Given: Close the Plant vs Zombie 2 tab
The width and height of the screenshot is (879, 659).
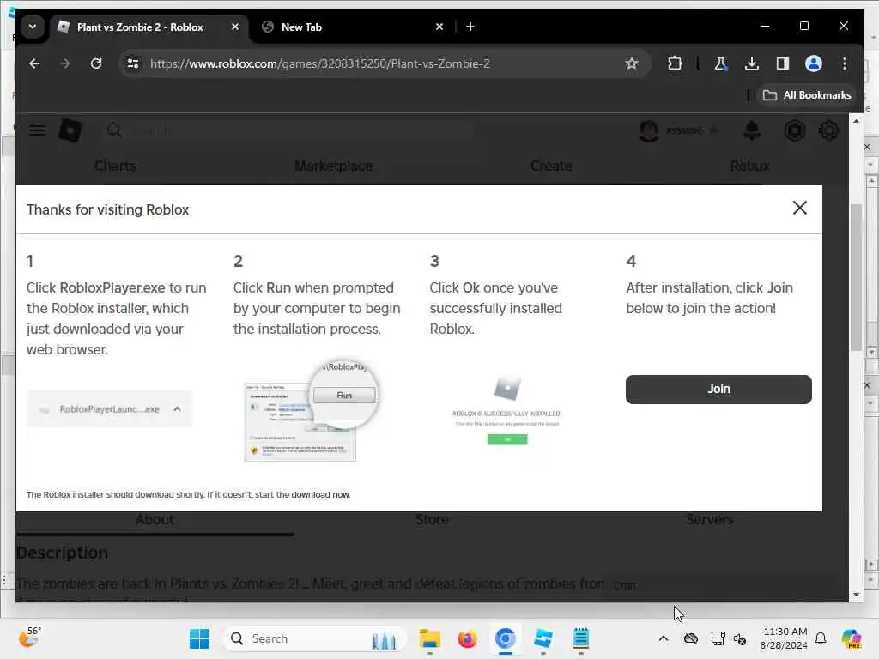Looking at the screenshot, I should tap(235, 27).
